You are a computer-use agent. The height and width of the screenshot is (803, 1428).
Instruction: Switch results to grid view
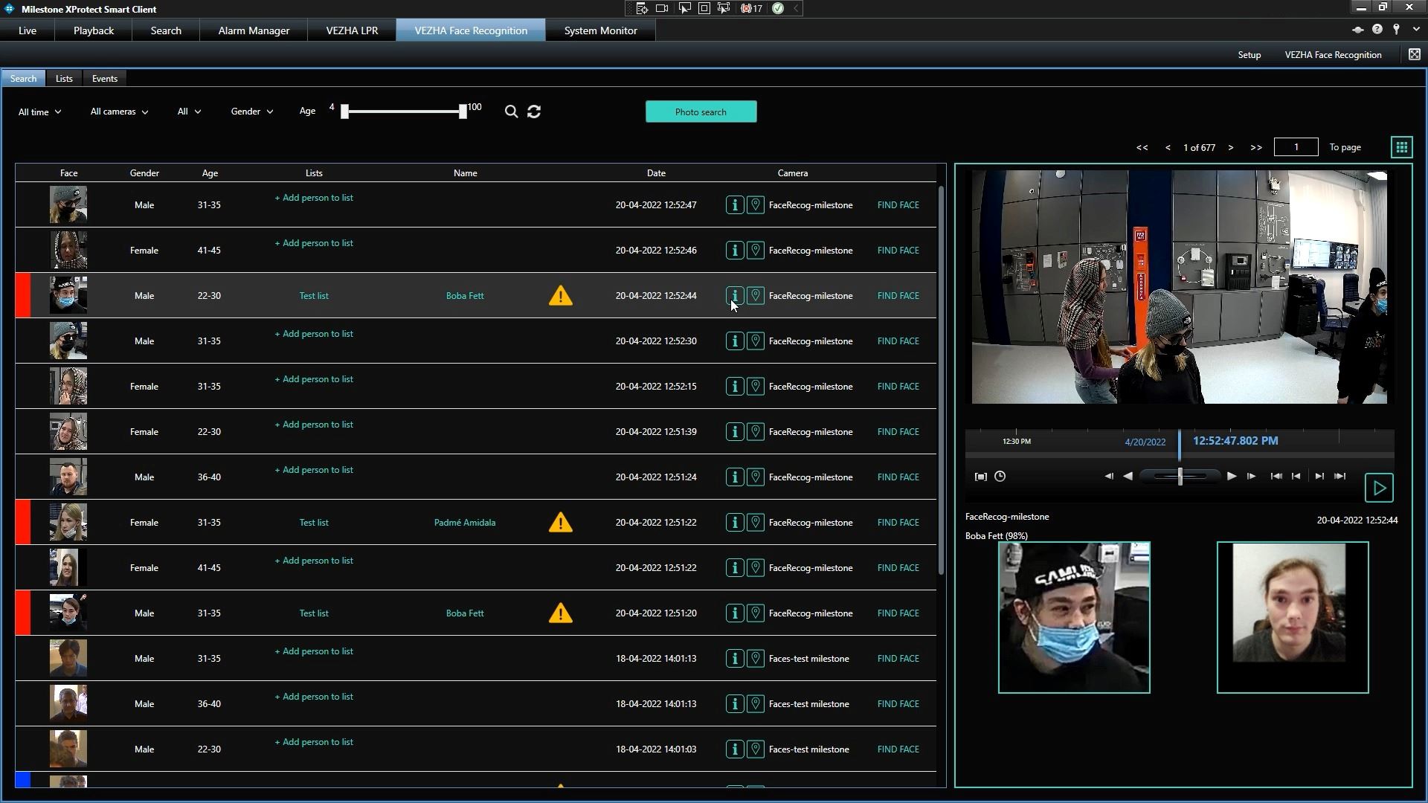click(x=1401, y=147)
